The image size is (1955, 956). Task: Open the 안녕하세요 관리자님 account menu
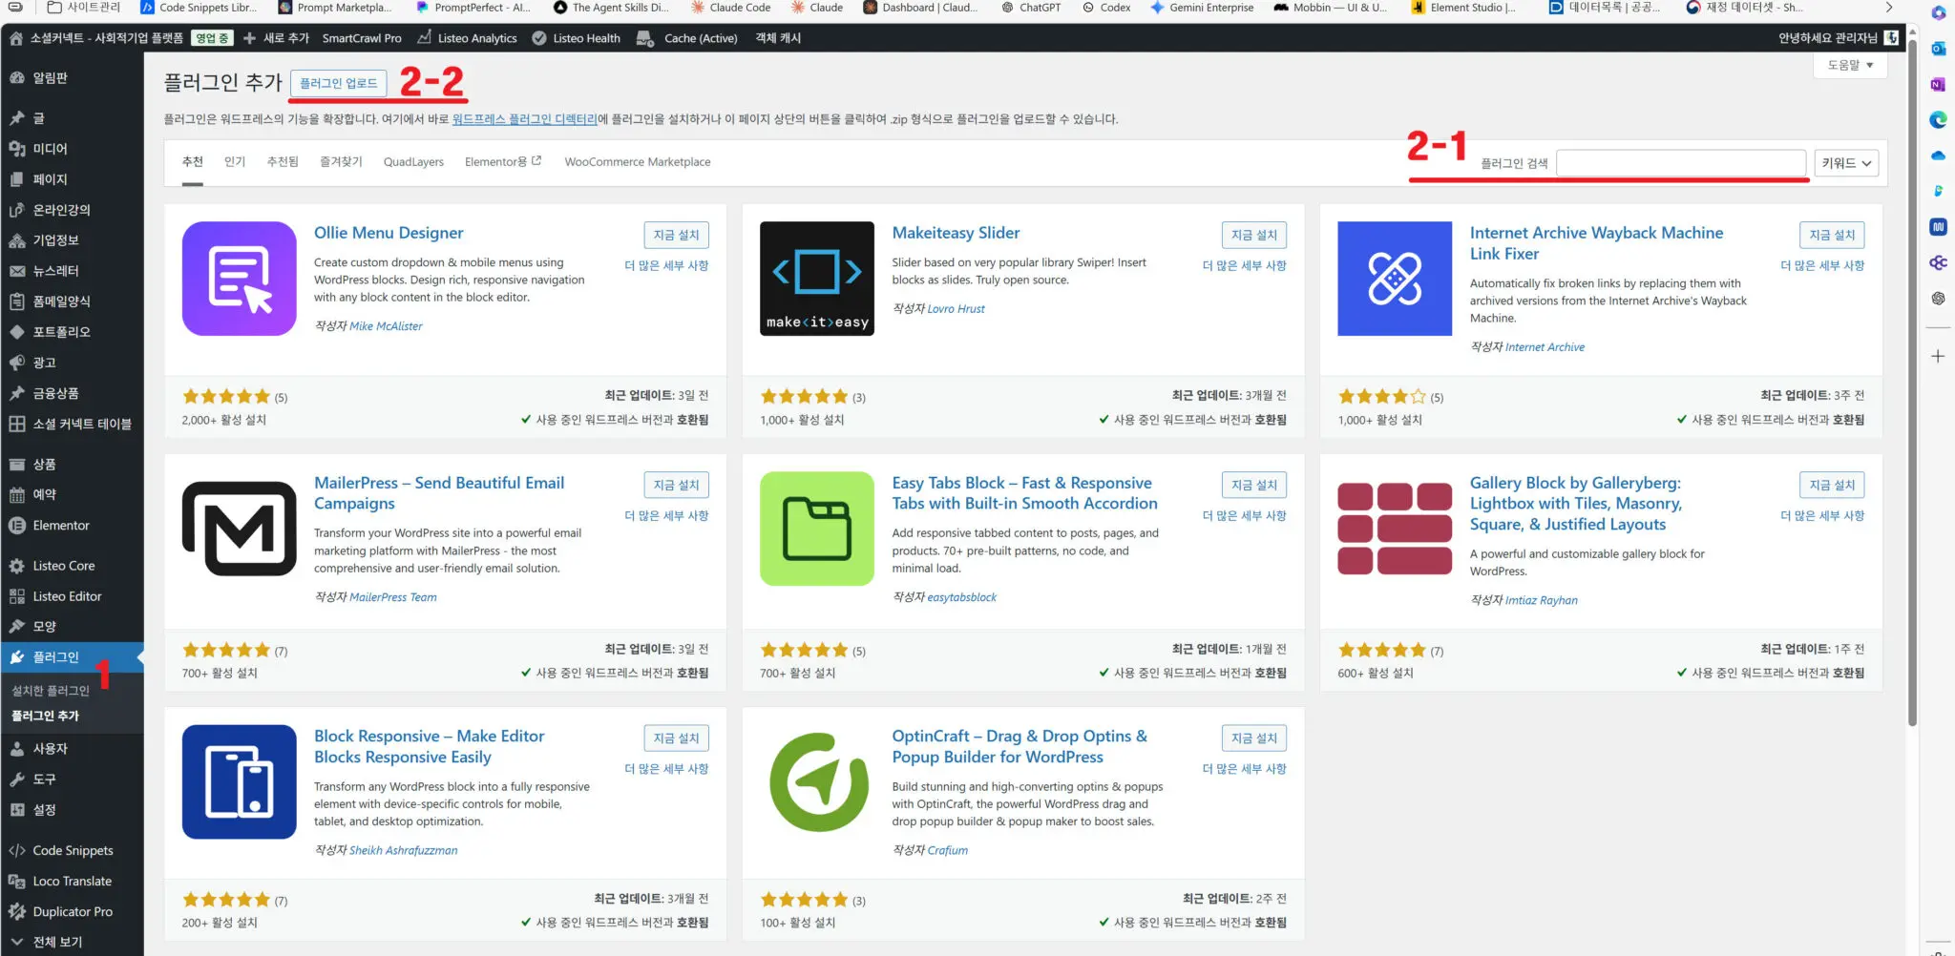tap(1838, 38)
